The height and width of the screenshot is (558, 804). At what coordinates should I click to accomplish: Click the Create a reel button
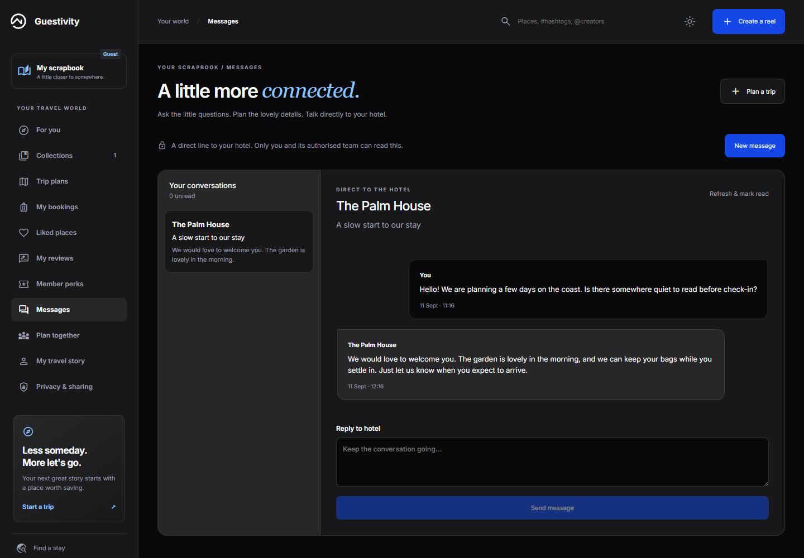click(x=748, y=21)
